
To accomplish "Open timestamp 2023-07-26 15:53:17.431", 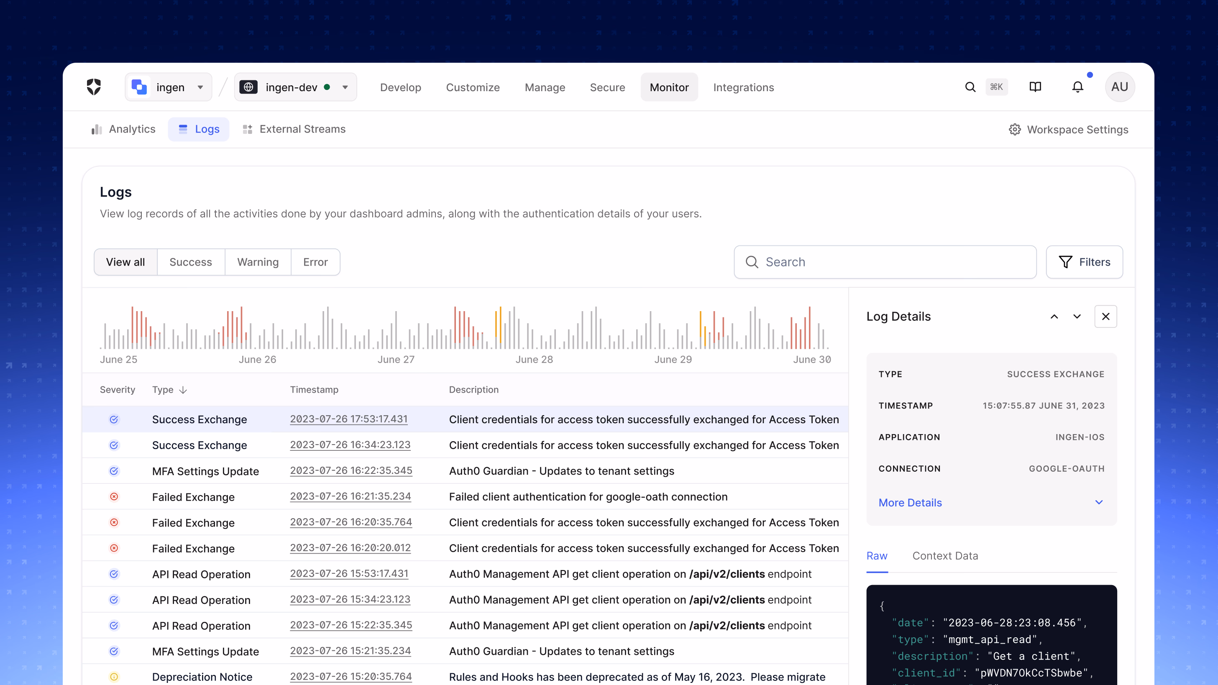I will pyautogui.click(x=349, y=573).
